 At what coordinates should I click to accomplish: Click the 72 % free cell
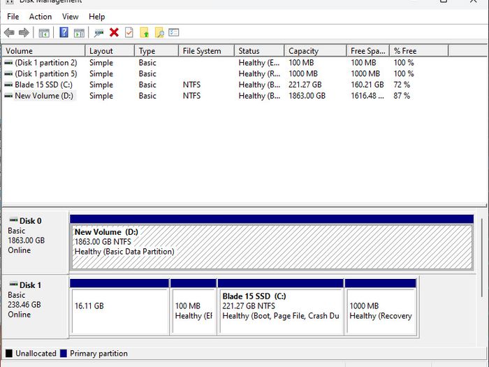402,85
